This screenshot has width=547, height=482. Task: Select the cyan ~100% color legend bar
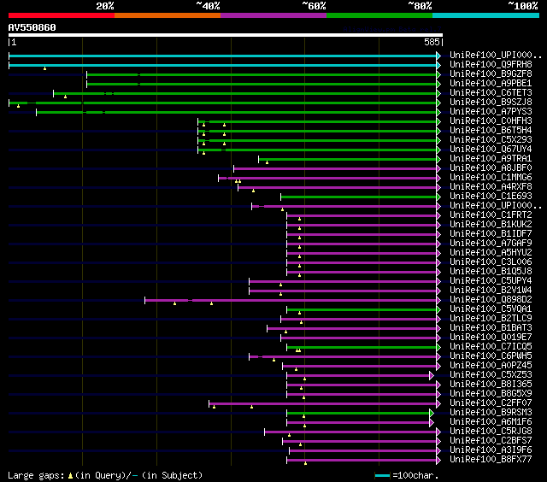pyautogui.click(x=486, y=15)
